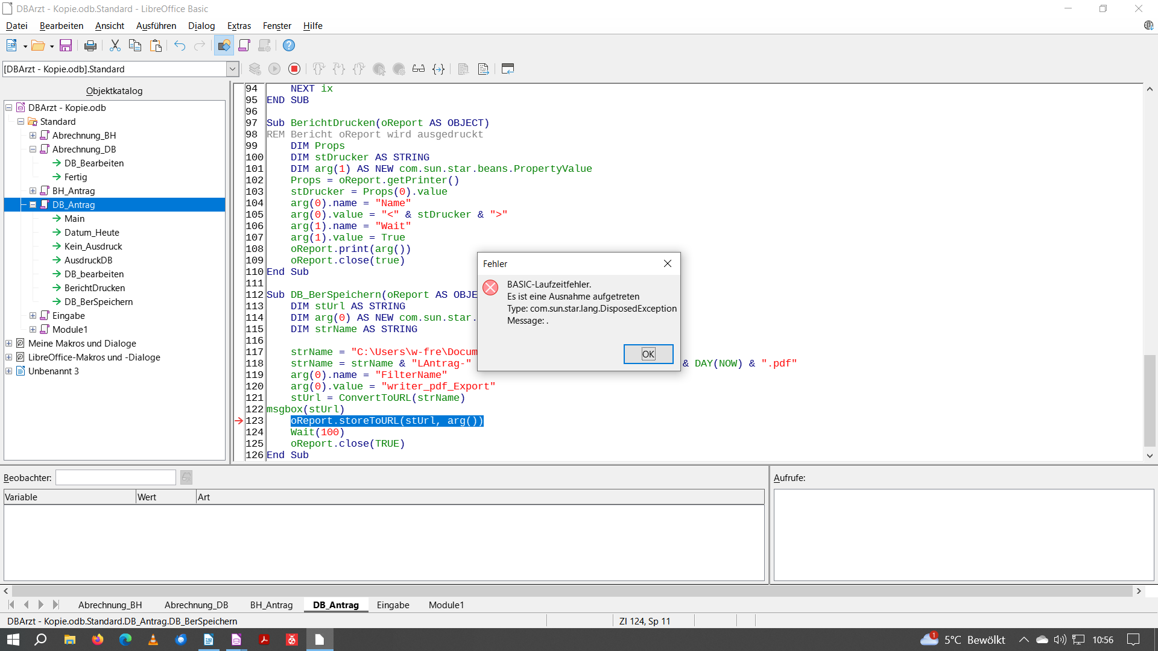Open the Datei menu

coord(17,25)
